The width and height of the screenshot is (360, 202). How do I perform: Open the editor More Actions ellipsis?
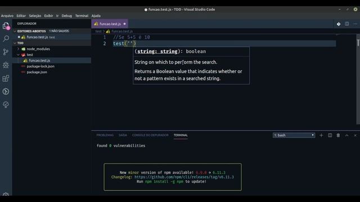(355, 24)
